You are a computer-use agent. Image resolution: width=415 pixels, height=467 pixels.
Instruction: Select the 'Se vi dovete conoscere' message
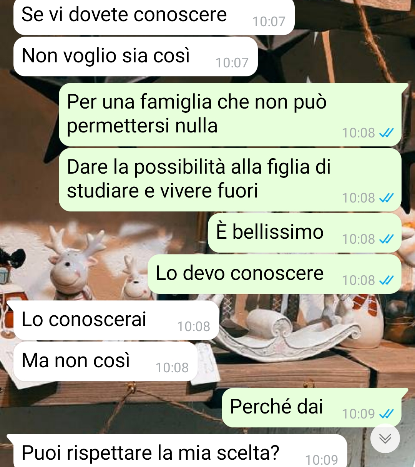tap(154, 17)
